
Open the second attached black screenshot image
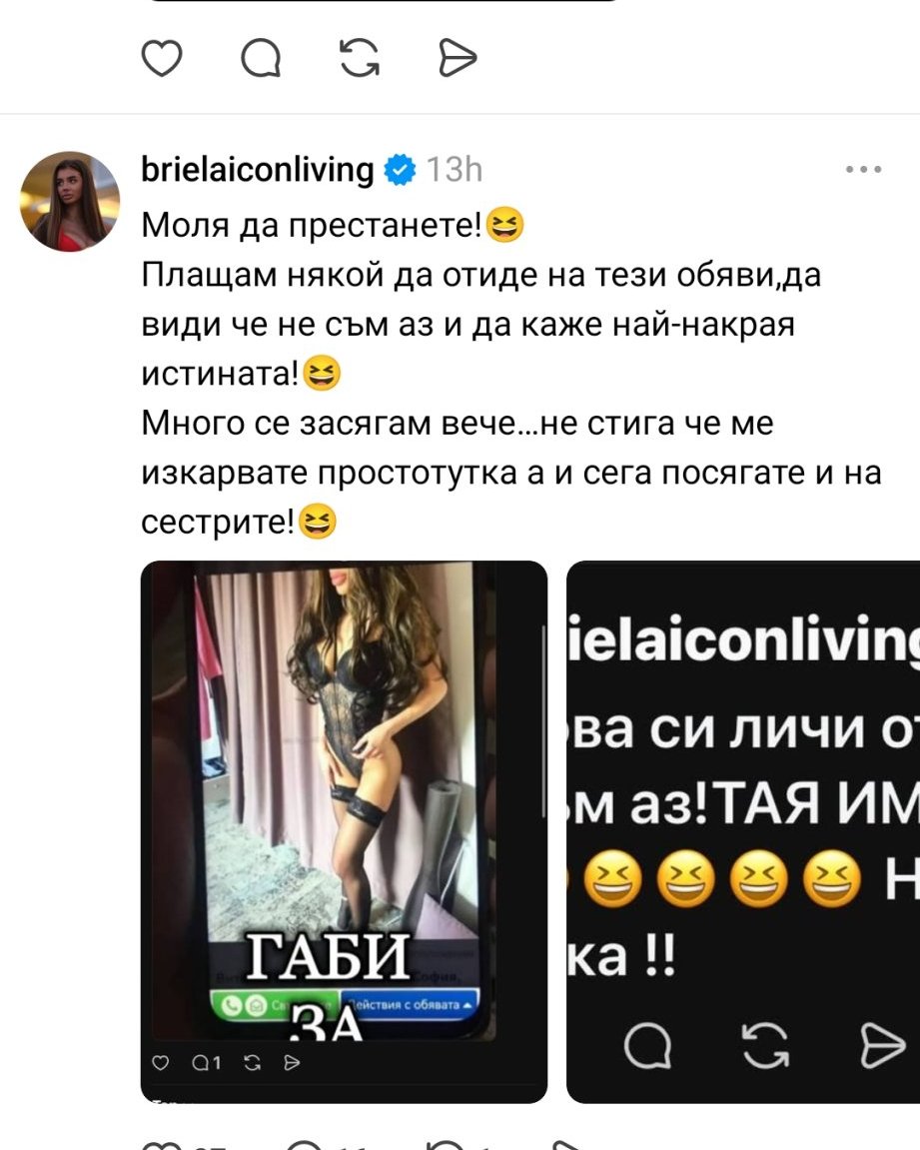pos(743,831)
